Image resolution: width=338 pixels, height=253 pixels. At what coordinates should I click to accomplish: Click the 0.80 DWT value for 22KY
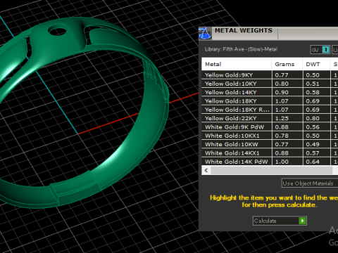pyautogui.click(x=313, y=118)
